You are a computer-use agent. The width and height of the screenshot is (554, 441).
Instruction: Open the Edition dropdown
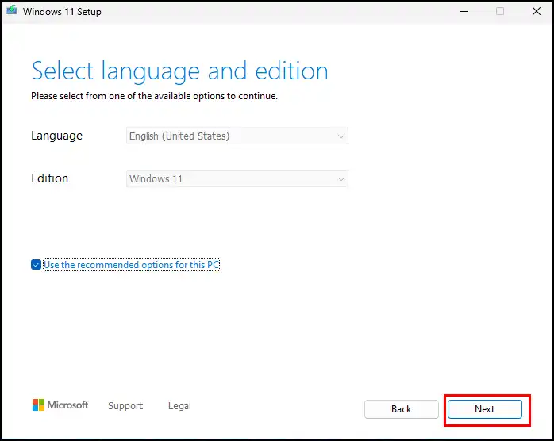tap(237, 178)
